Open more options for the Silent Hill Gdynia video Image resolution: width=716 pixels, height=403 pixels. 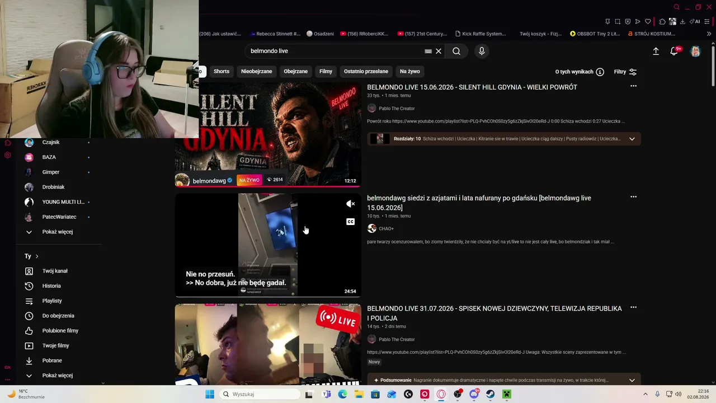coord(633,86)
